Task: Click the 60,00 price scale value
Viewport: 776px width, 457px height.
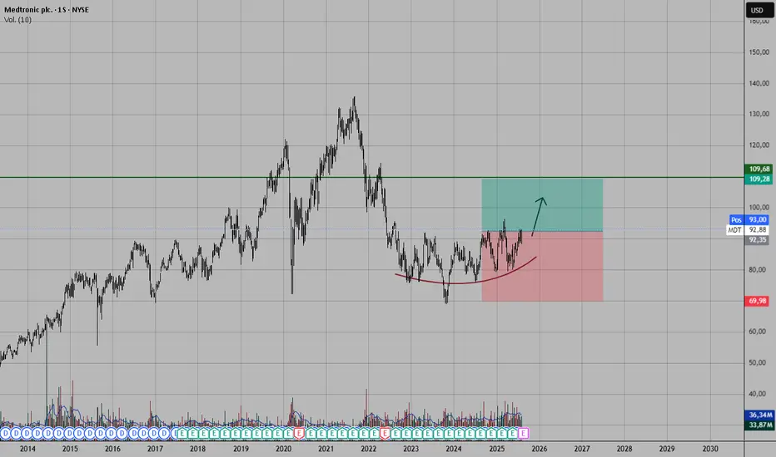Action: point(759,332)
